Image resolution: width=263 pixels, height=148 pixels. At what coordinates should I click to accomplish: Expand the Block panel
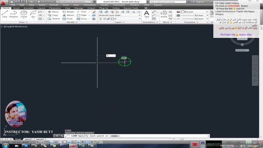(x=167, y=22)
